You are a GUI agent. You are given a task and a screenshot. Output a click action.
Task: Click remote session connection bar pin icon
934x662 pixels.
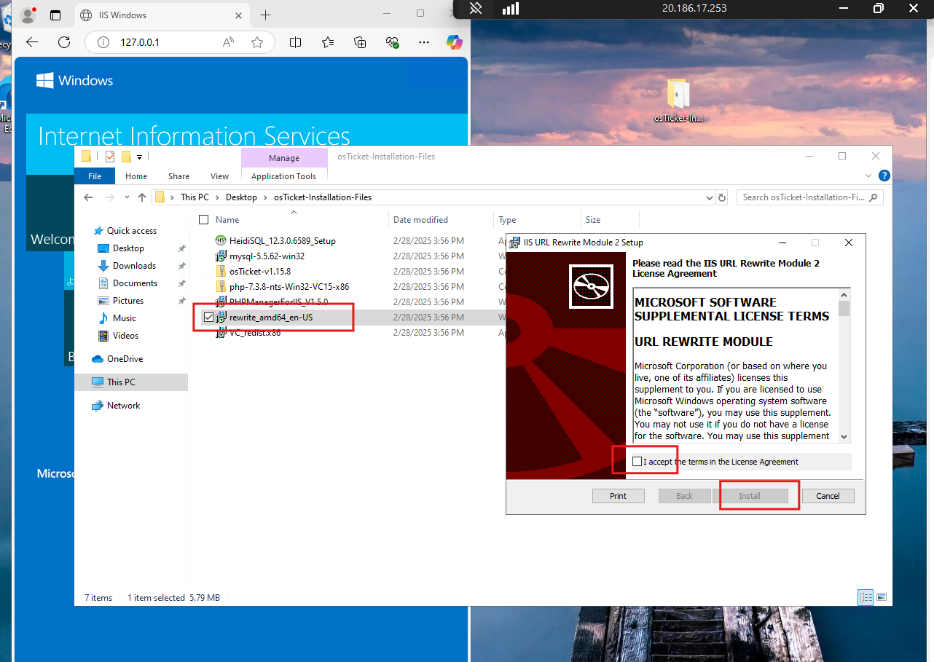[476, 8]
